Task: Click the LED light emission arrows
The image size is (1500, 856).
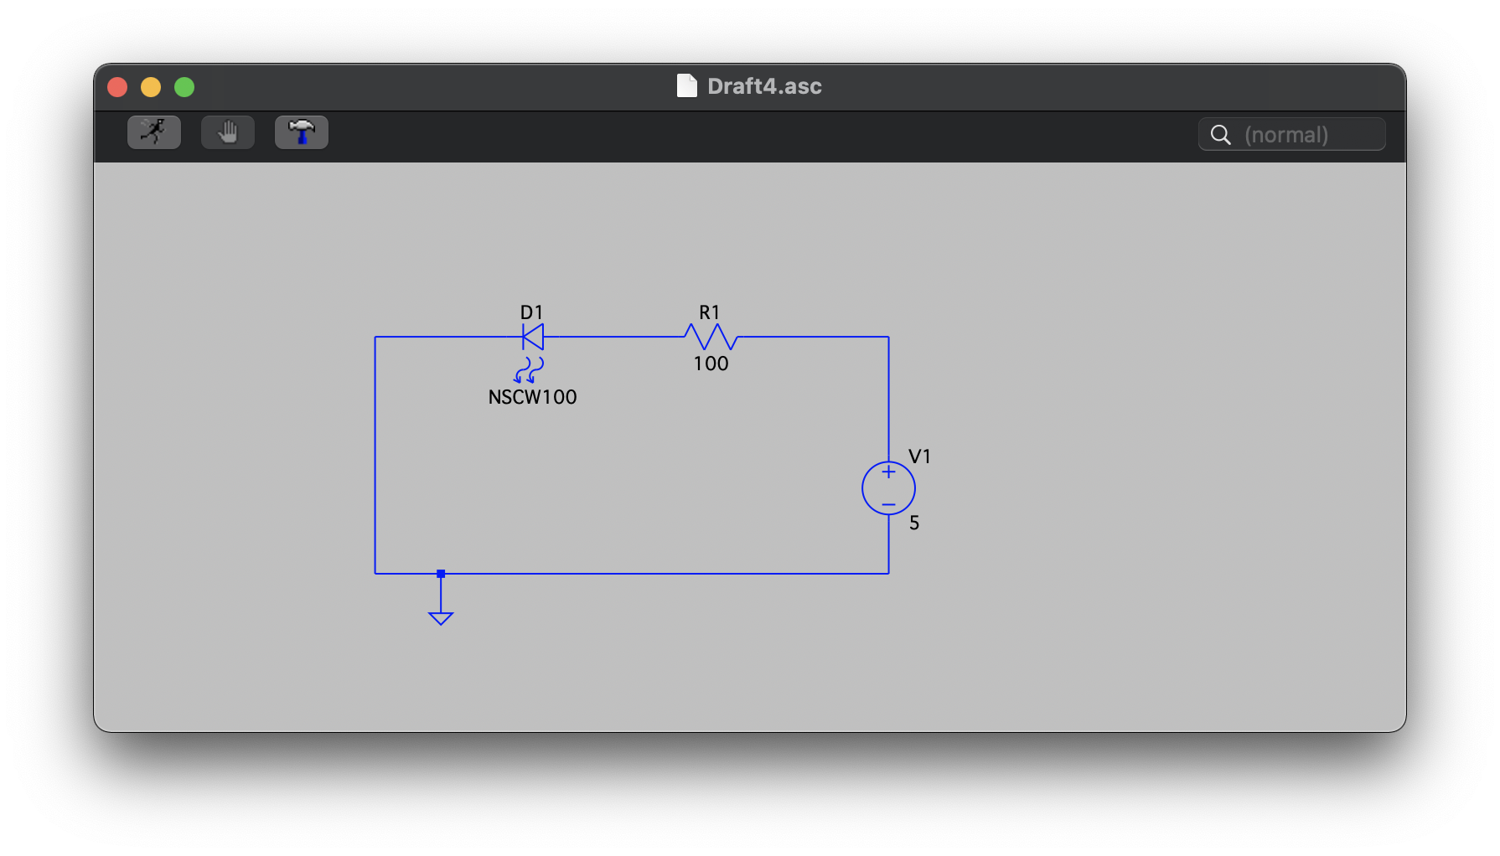Action: [x=529, y=369]
